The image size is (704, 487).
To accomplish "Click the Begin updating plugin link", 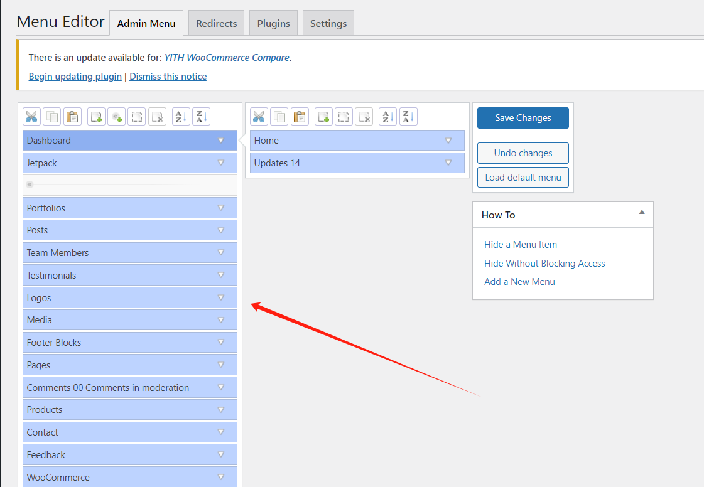I will [x=75, y=77].
